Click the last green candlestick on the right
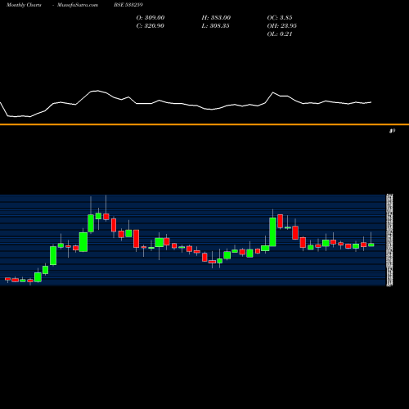Screen dimensions: 409x409 pyautogui.click(x=371, y=245)
